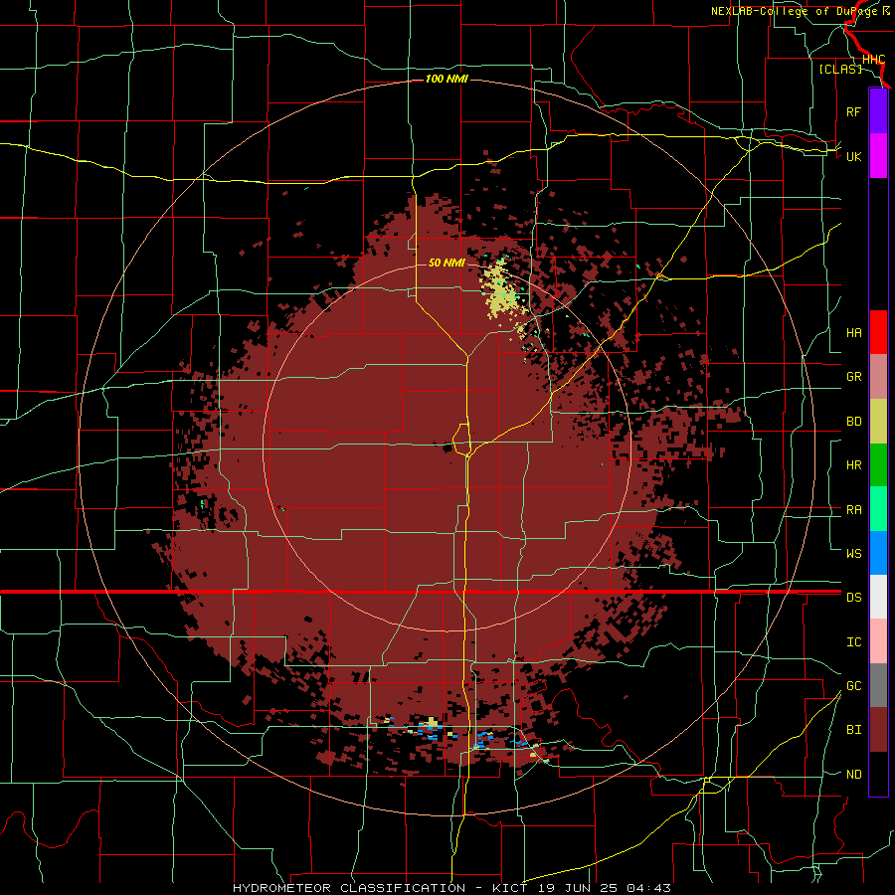The width and height of the screenshot is (895, 895).
Task: Click the 100 NMI range ring label
Action: pyautogui.click(x=447, y=79)
